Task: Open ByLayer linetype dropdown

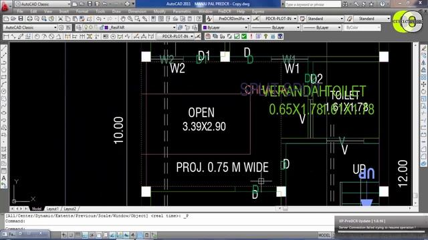Action: point(276,27)
